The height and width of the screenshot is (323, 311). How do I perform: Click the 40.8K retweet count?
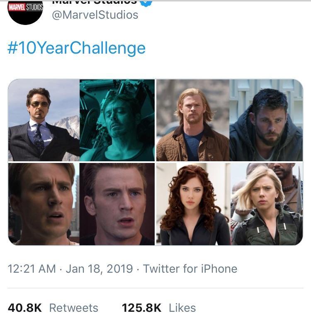click(x=25, y=308)
